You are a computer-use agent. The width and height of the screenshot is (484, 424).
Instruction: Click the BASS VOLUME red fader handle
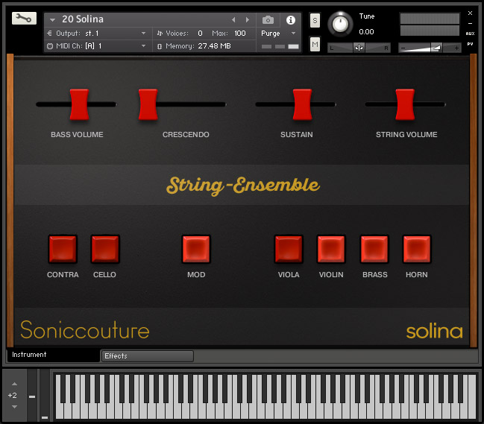coord(79,104)
